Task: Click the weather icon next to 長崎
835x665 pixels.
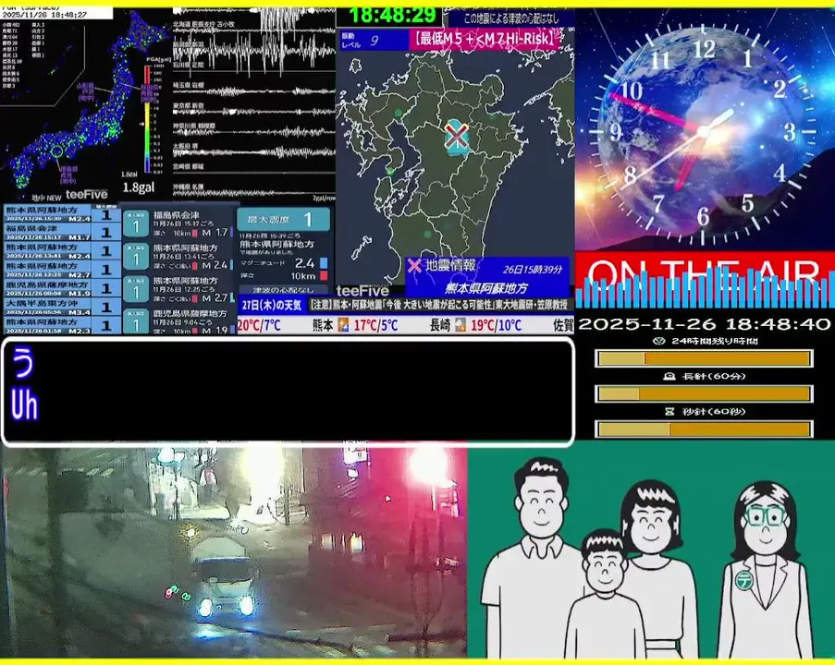Action: 460,324
